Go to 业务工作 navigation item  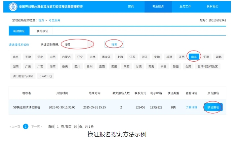185,6
